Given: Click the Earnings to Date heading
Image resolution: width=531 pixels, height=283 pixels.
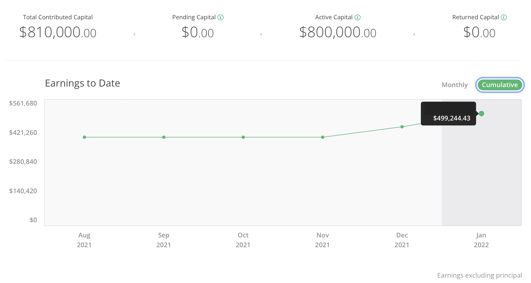Looking at the screenshot, I should coord(82,83).
